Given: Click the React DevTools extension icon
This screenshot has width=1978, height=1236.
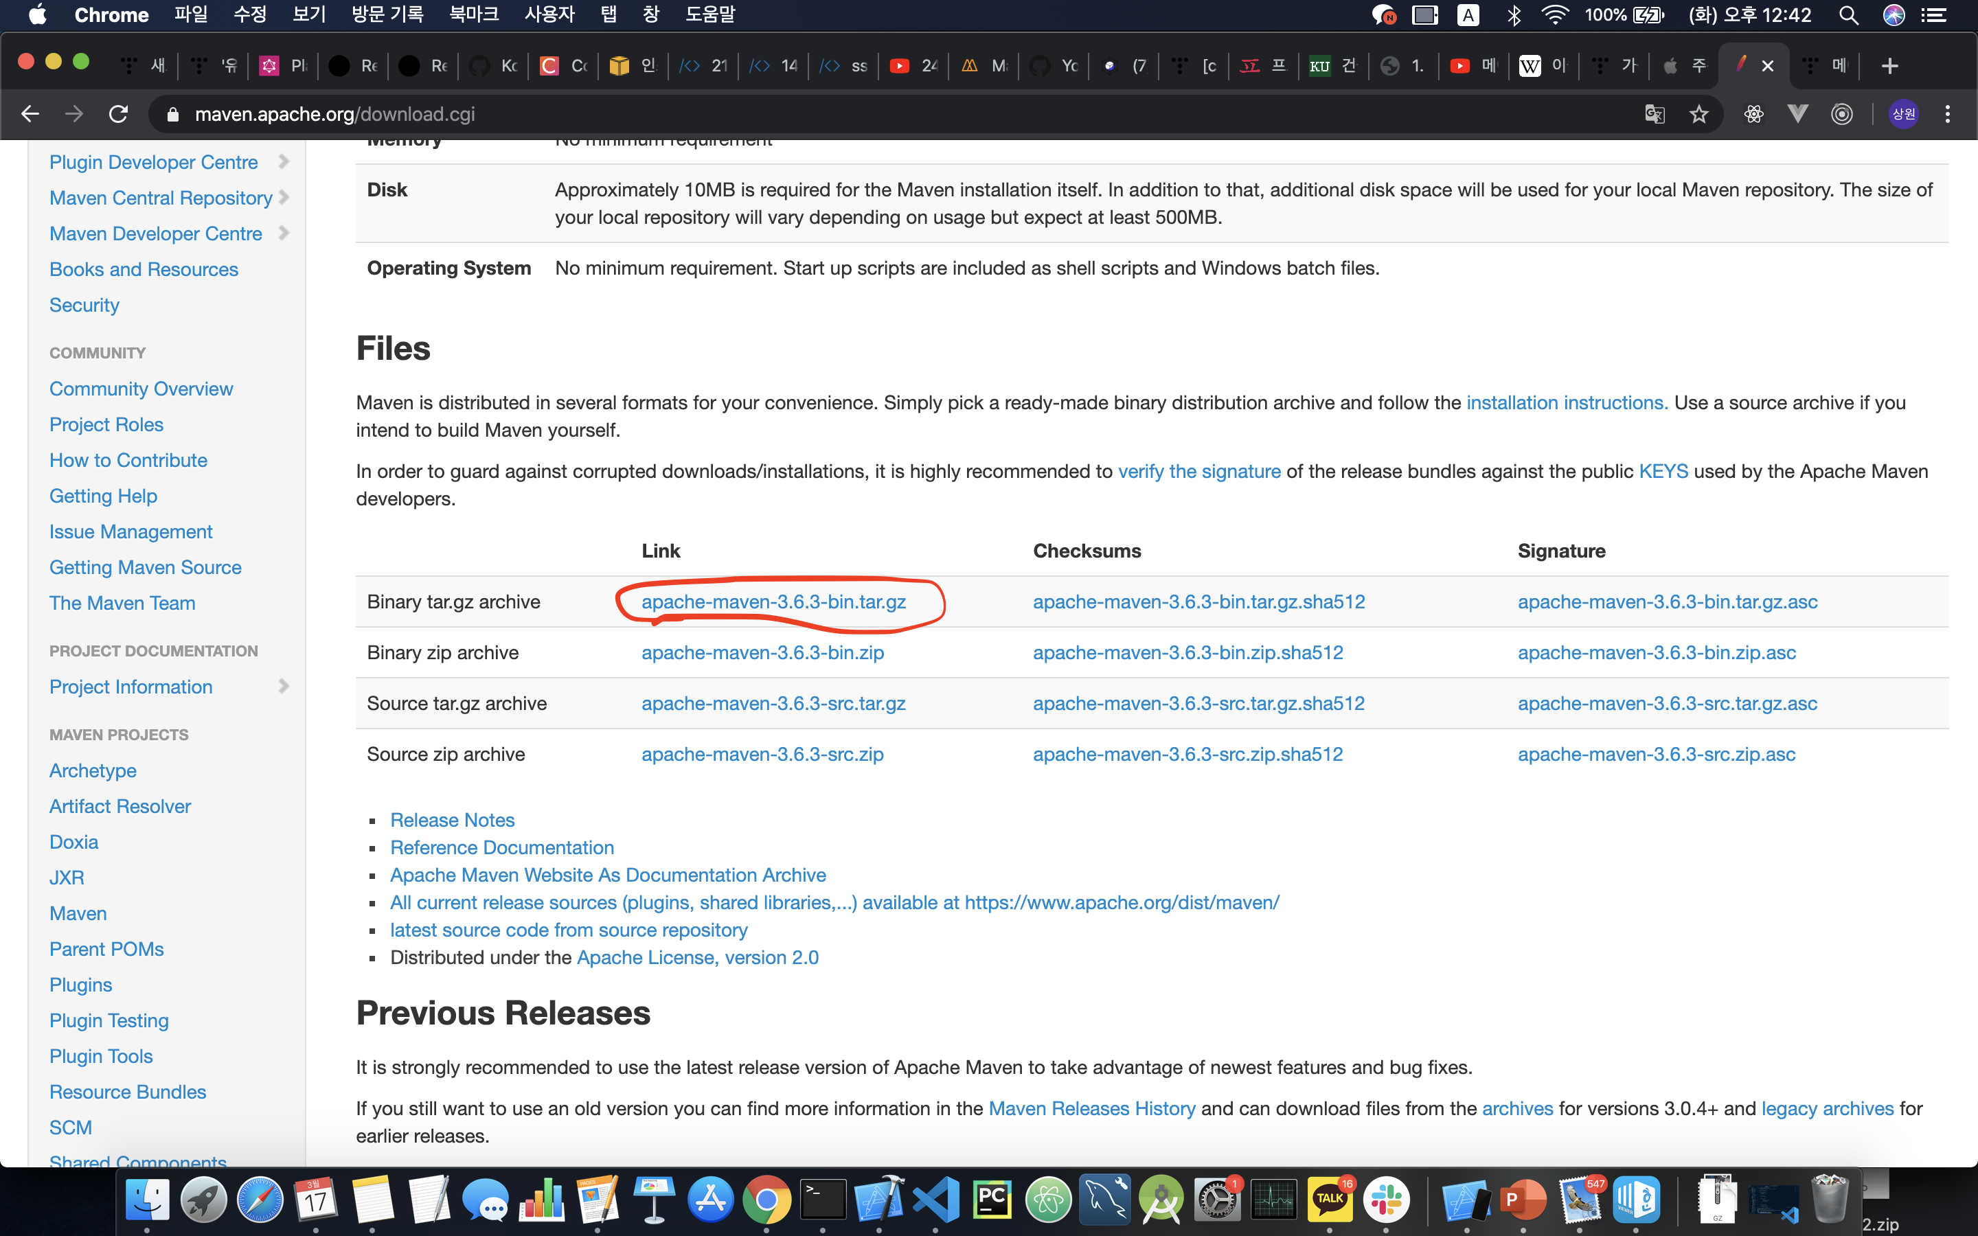Looking at the screenshot, I should [x=1753, y=115].
